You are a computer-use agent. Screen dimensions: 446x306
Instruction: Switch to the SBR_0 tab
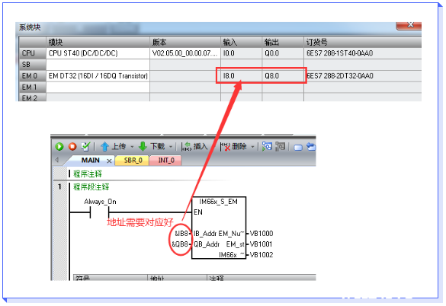133,161
